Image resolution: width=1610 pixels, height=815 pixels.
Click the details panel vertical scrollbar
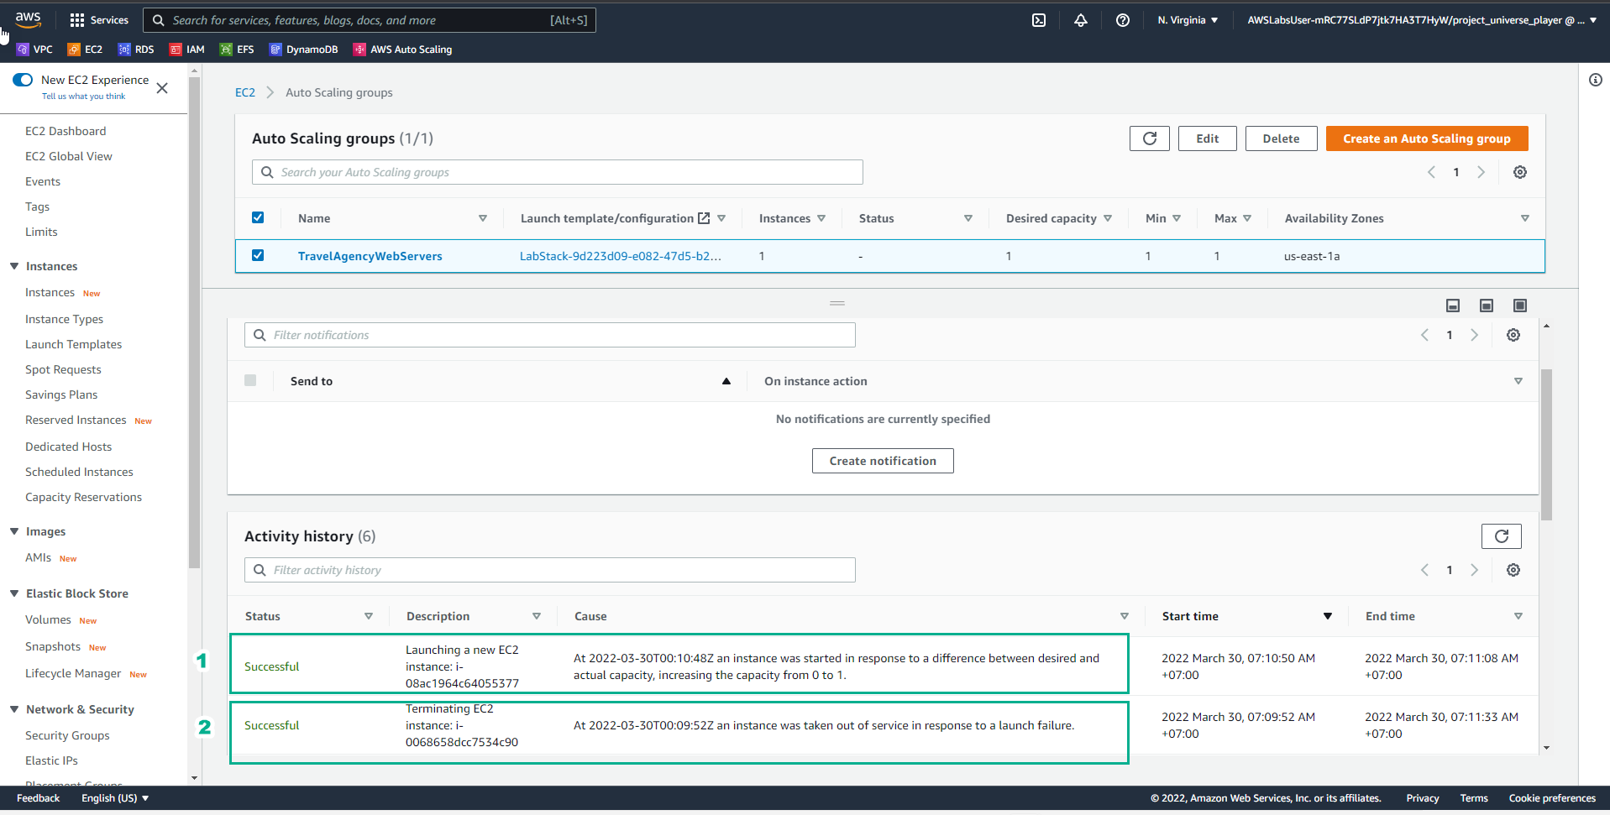(1546, 445)
